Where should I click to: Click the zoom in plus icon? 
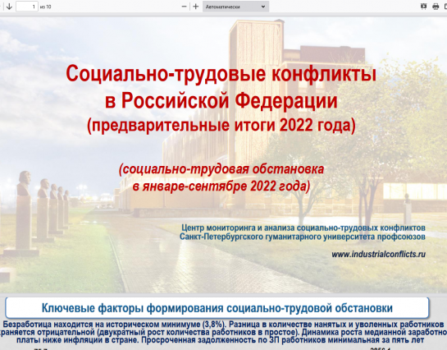[195, 7]
